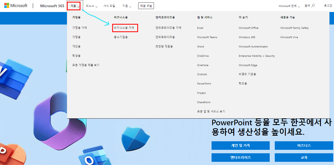This screenshot has width=334, height=165.
Task: Select Microsoft Viva link
Action: coord(289,37)
